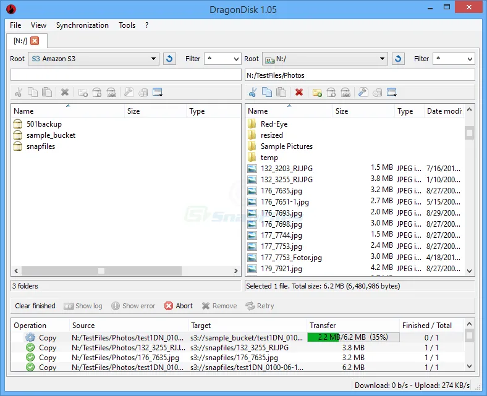Screen dimensions: 487x396
Task: Click Properties wrench icon in left toolbar
Action: pyautogui.click(x=129, y=92)
